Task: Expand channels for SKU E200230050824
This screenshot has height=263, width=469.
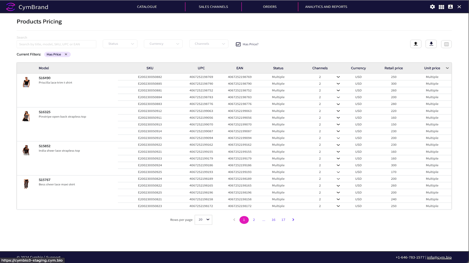Action: [x=338, y=179]
